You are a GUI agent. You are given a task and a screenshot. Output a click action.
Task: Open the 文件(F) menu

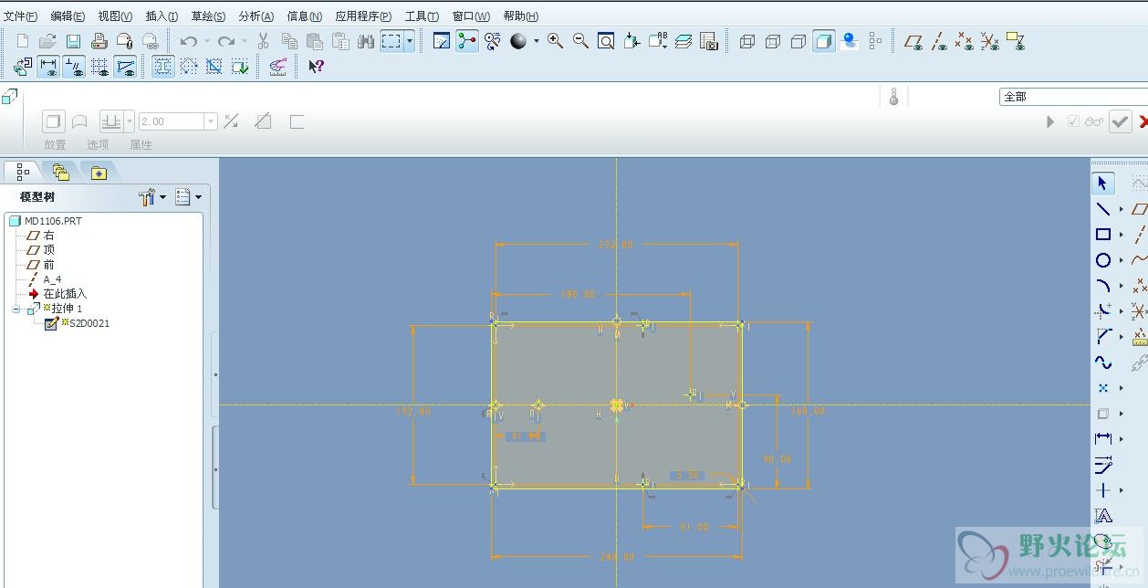coord(20,16)
